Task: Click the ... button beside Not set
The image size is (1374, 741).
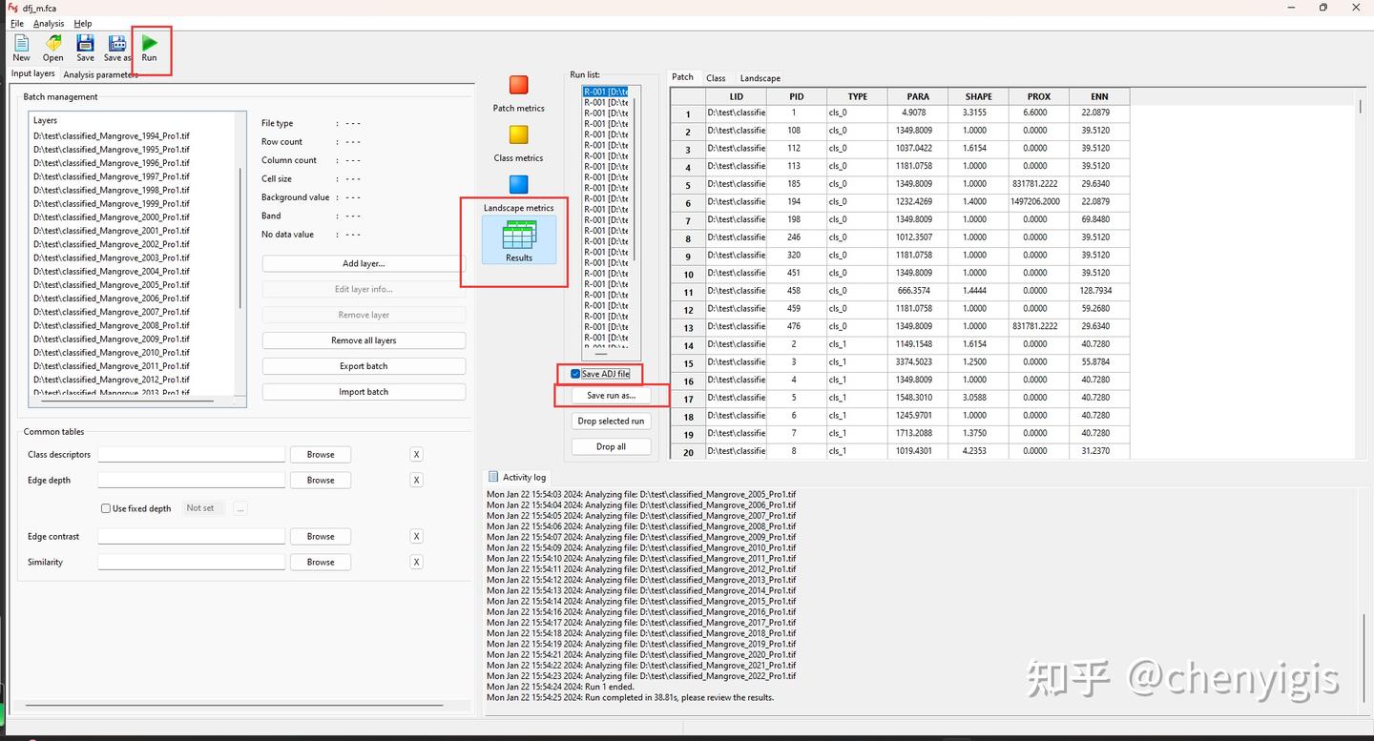Action: (240, 508)
